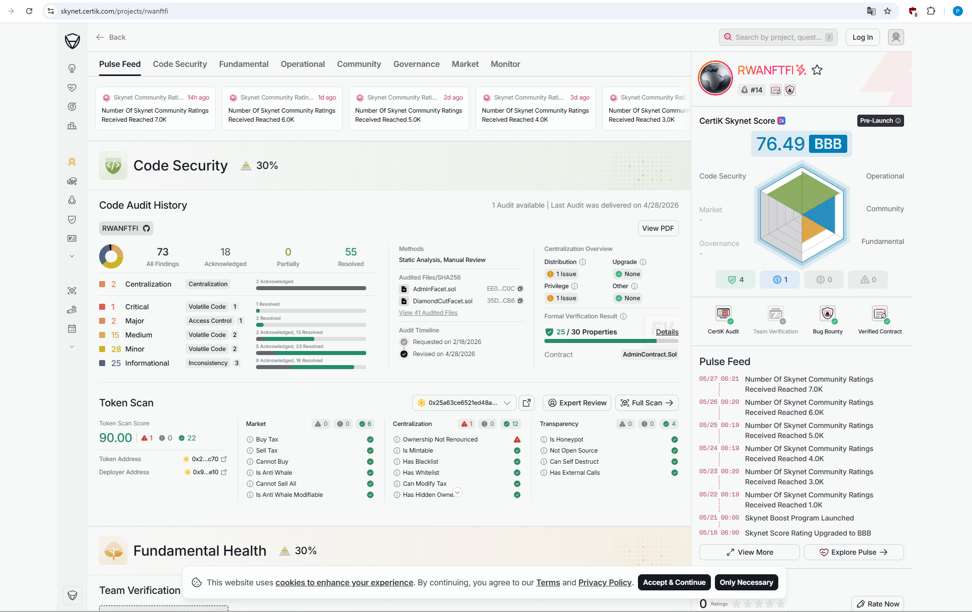Screen dimensions: 972x612
Task: Open the browser translate icon
Action: [x=871, y=11]
